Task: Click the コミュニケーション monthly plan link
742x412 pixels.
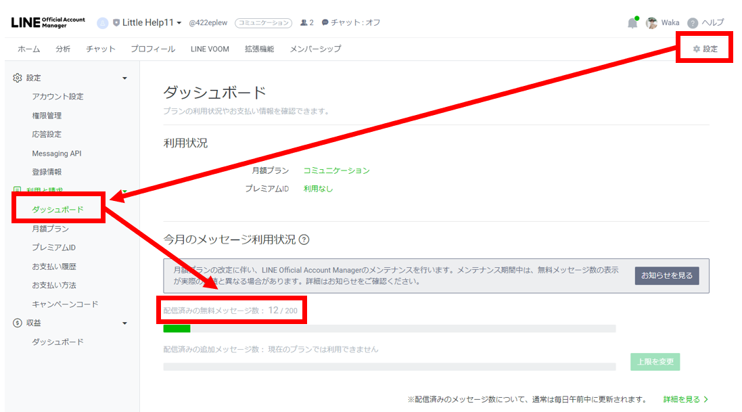Action: 336,170
